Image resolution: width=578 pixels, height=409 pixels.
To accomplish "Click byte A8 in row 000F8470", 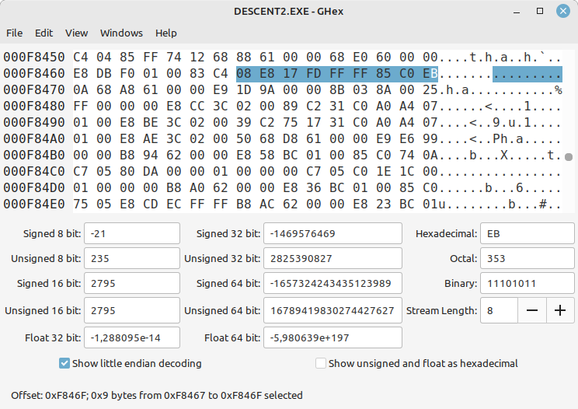I will (x=127, y=89).
